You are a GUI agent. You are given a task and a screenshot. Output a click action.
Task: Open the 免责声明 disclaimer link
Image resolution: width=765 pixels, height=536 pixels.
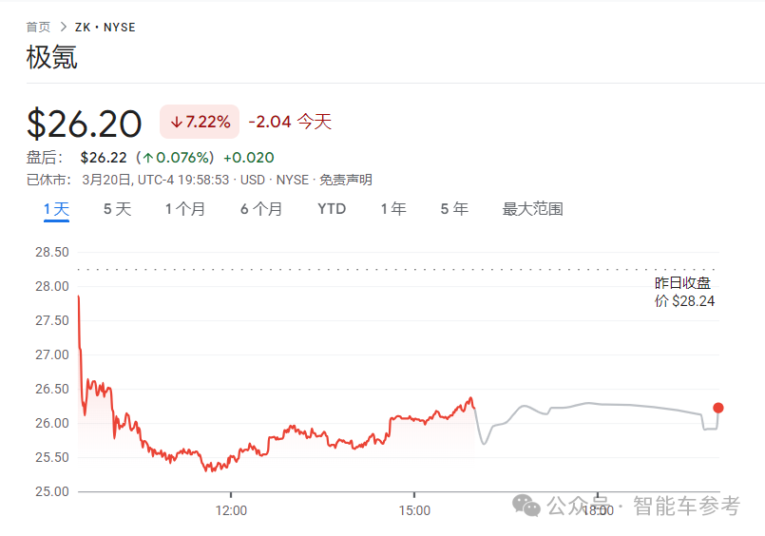click(x=346, y=180)
